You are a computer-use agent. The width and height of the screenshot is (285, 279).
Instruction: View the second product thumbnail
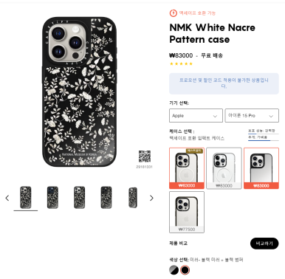click(x=52, y=198)
